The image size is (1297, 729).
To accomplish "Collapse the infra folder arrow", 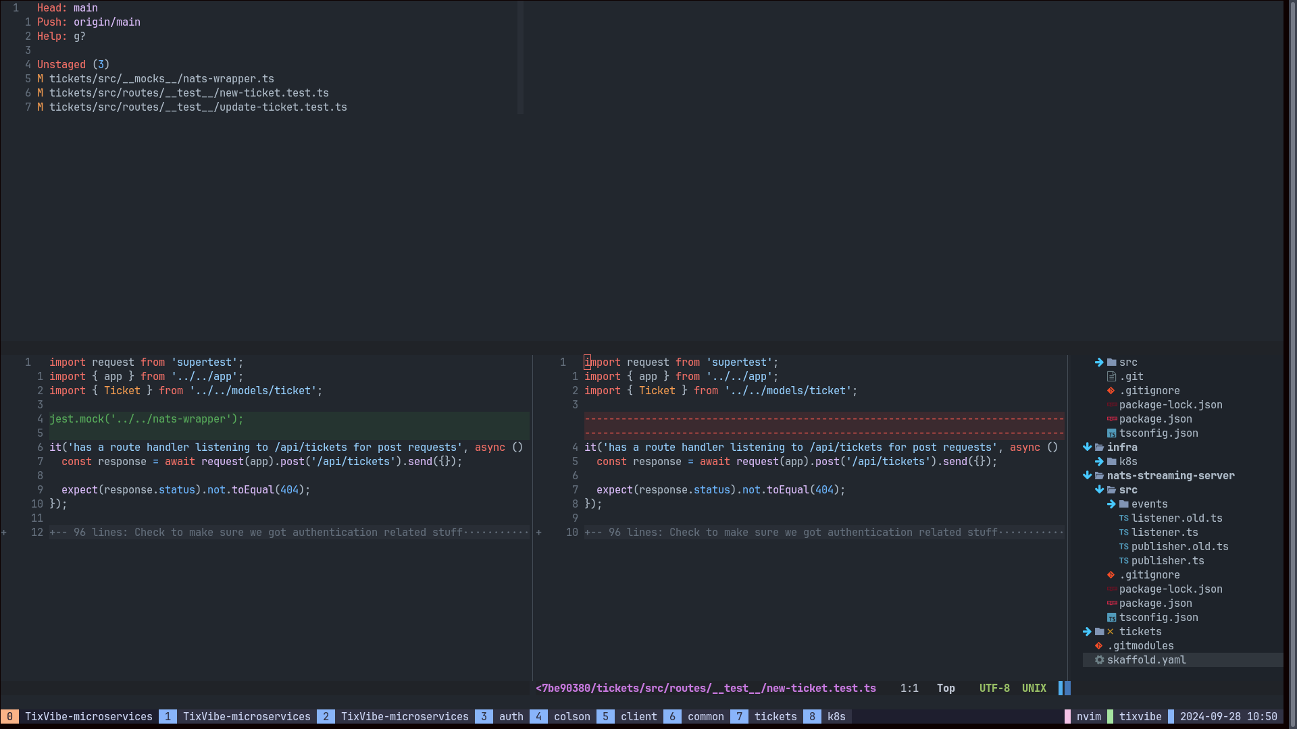I will 1087,448.
